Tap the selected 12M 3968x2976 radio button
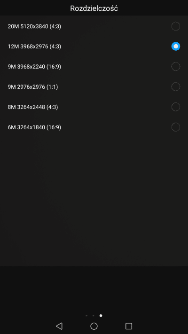Image resolution: width=188 pixels, height=334 pixels. (x=176, y=46)
